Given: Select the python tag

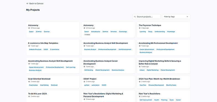Looking at the screenshot, I should coord(87,85).
